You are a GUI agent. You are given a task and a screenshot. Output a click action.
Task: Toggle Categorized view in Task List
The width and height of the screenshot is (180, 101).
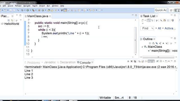pos(149,20)
